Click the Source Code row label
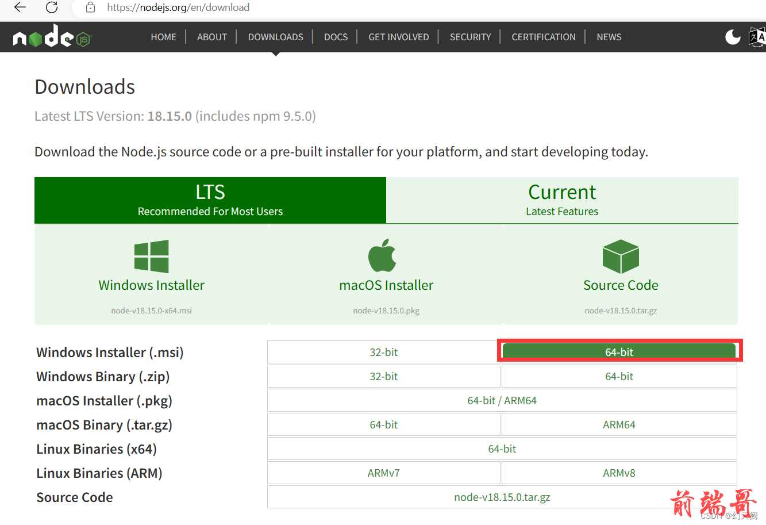Viewport: 766px width, 525px height. tap(75, 497)
